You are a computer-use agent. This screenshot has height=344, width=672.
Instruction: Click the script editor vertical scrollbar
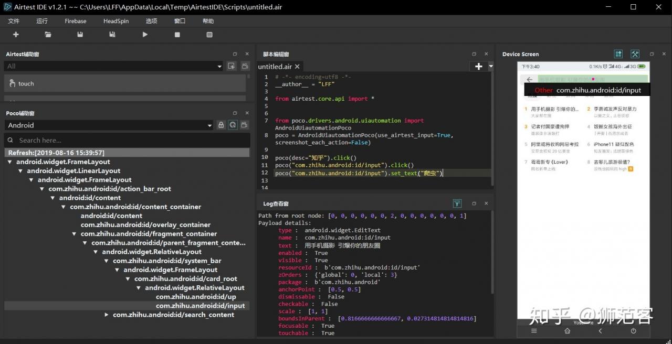coord(492,130)
